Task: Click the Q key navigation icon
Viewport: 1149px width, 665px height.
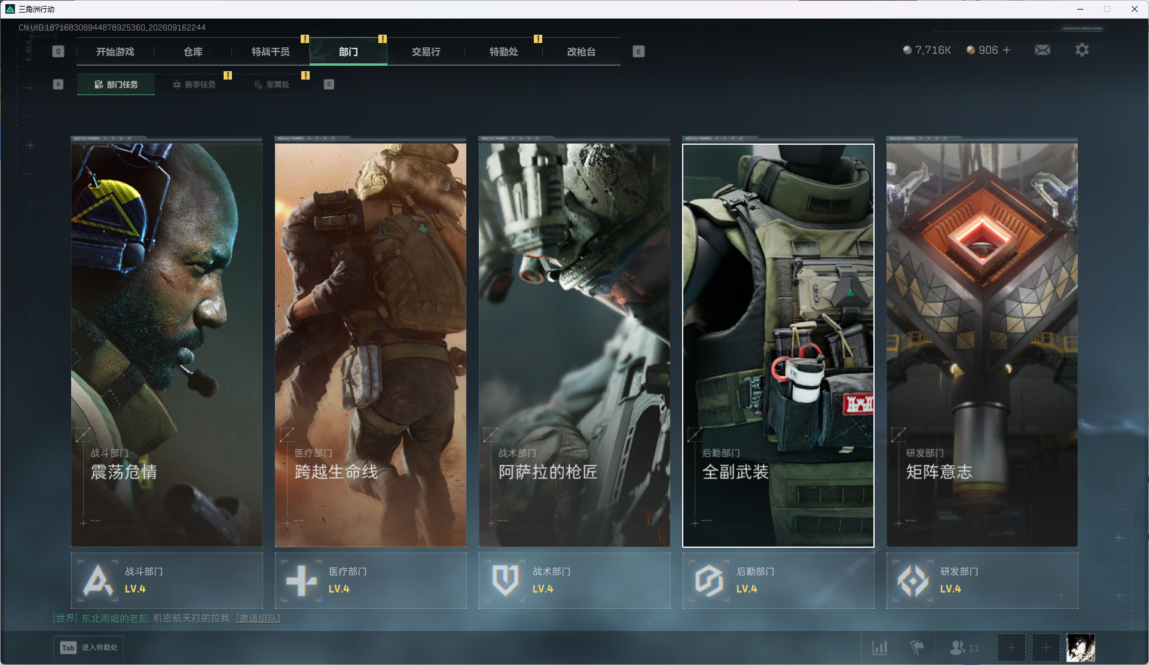Action: click(x=58, y=51)
